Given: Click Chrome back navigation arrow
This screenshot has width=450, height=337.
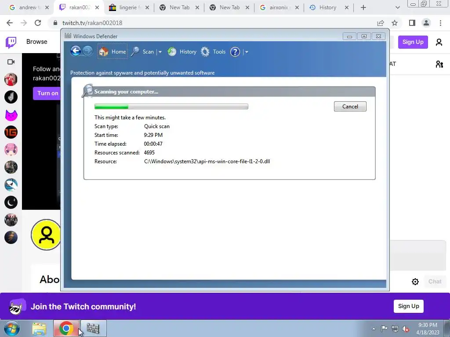Looking at the screenshot, I should [10, 23].
